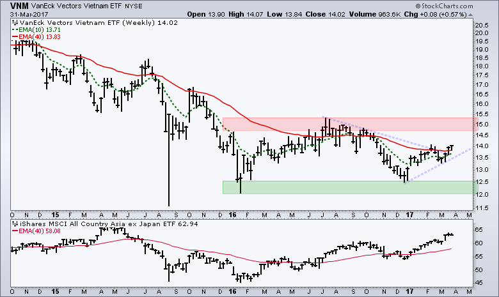499x297 pixels.
Task: Click the 17 year label on upper chart axis
Action: [x=409, y=215]
